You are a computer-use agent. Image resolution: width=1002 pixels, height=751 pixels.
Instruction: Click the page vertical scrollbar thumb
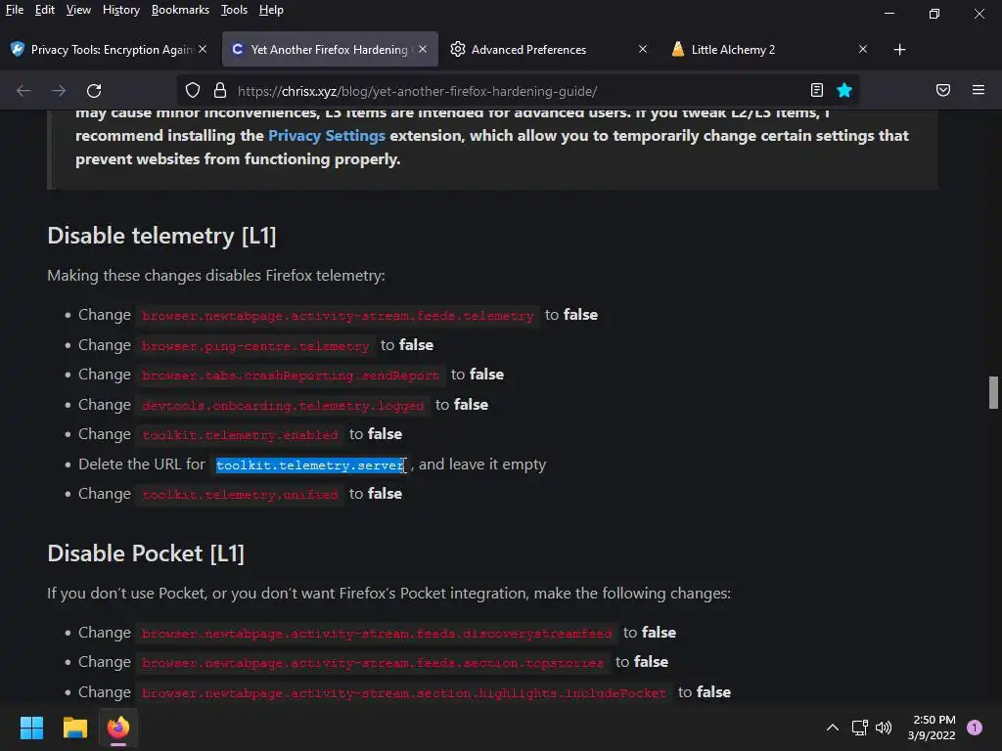[x=993, y=393]
